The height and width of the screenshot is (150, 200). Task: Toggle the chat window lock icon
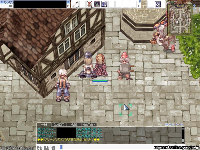pos(182,124)
